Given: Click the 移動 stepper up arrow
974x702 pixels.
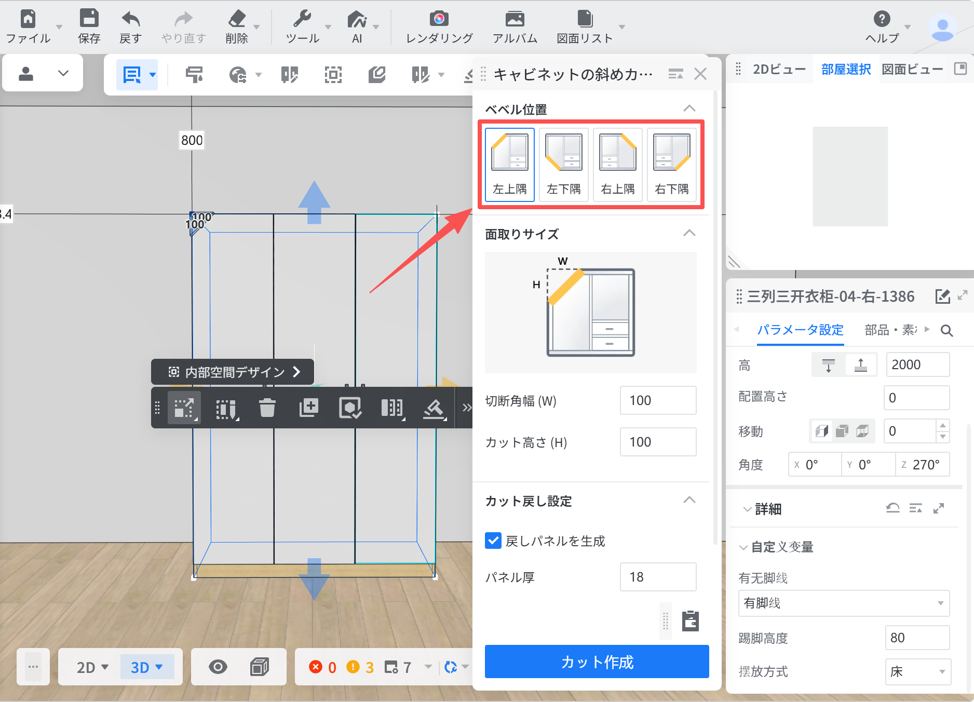Looking at the screenshot, I should tap(943, 425).
